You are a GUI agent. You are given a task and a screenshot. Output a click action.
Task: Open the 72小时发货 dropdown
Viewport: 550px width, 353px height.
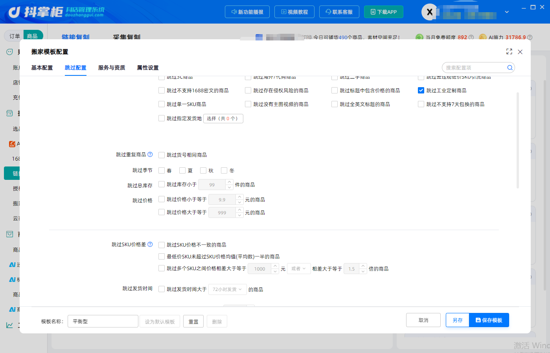pos(227,289)
